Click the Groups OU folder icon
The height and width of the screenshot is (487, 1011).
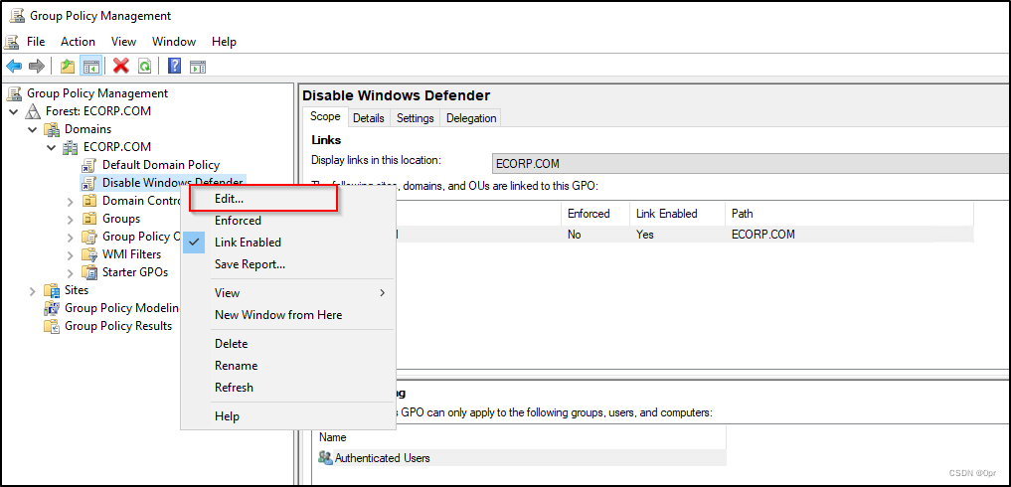pos(89,219)
